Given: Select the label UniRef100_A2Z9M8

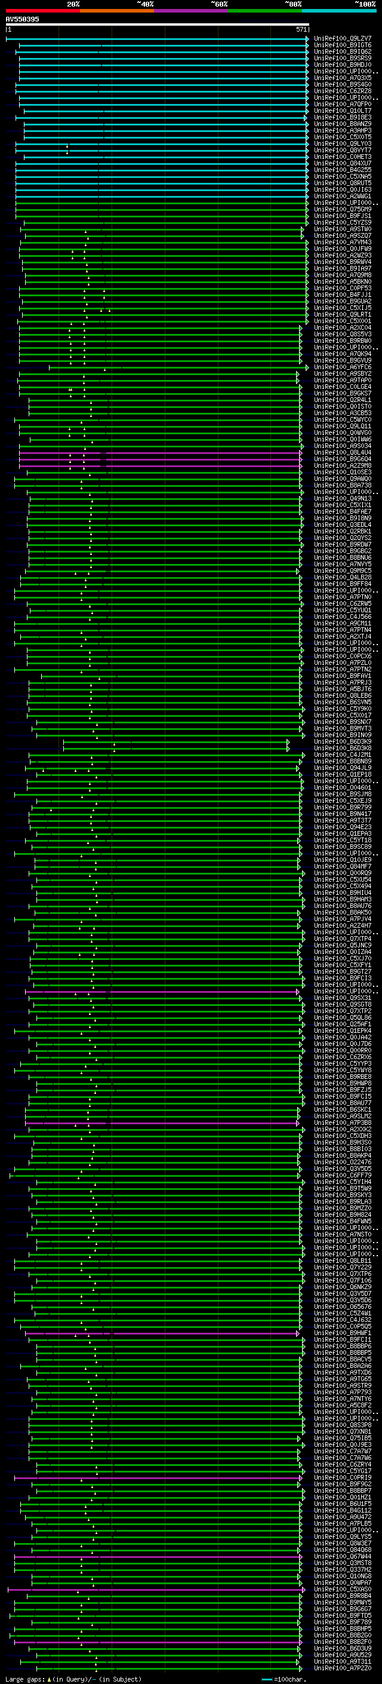Looking at the screenshot, I should click(342, 465).
